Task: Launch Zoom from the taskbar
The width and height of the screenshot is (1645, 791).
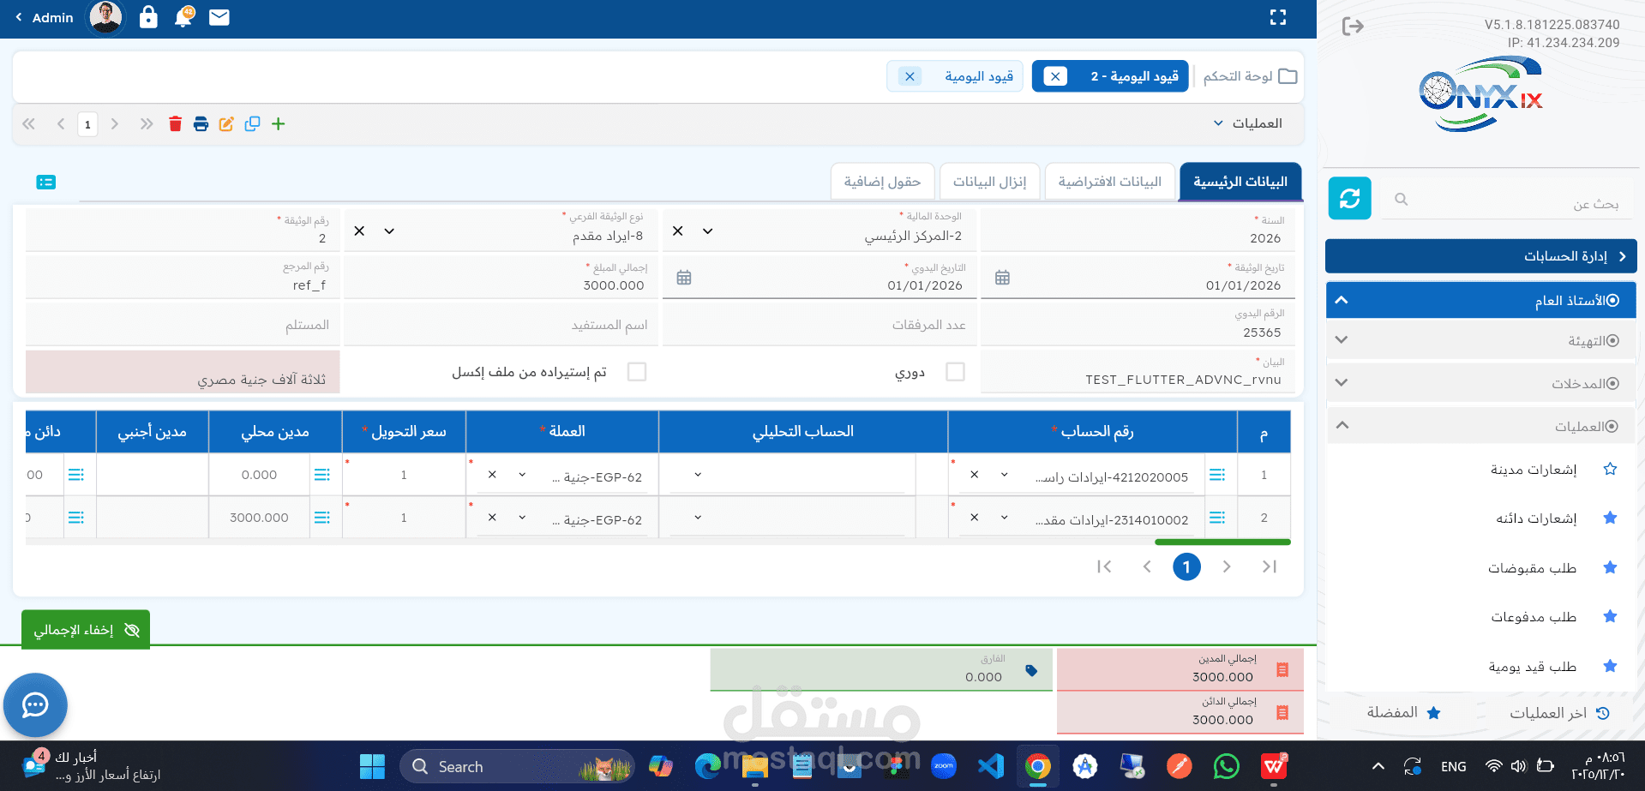Action: coord(944,766)
